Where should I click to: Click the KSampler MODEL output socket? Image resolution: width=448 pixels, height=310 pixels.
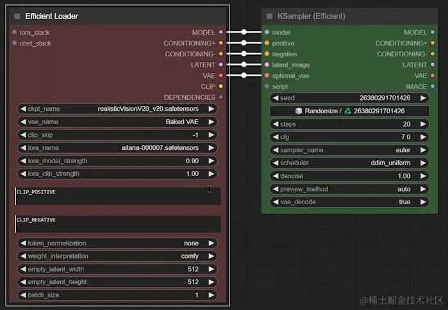tap(433, 32)
